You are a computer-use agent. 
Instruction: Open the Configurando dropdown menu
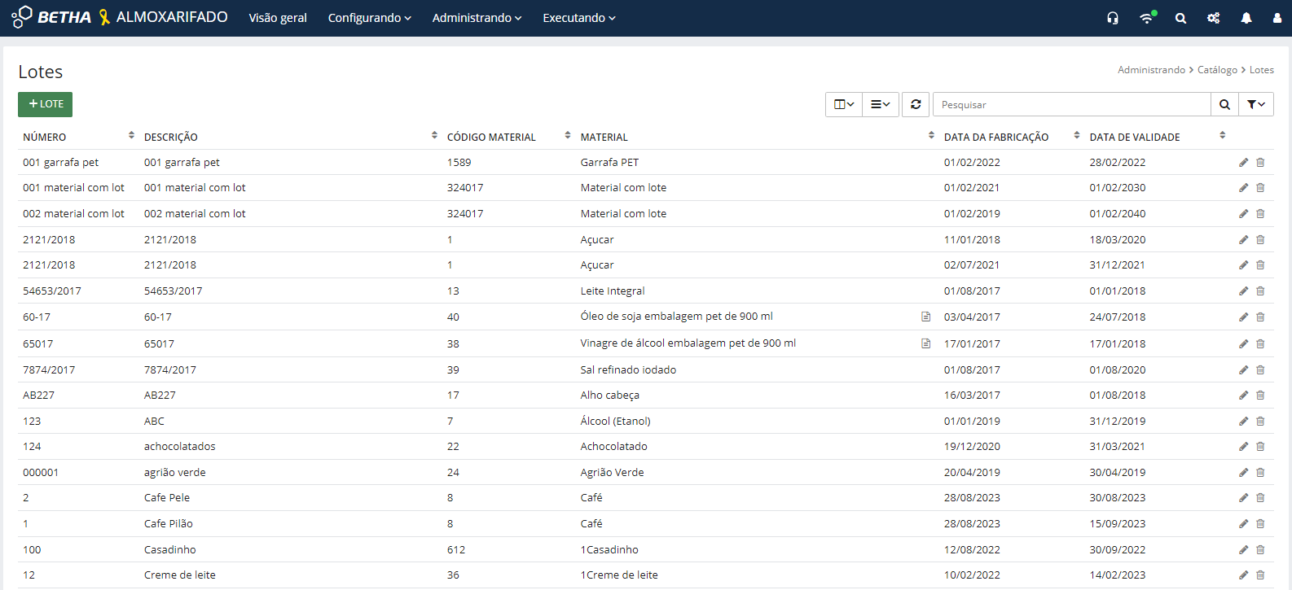[x=369, y=18]
